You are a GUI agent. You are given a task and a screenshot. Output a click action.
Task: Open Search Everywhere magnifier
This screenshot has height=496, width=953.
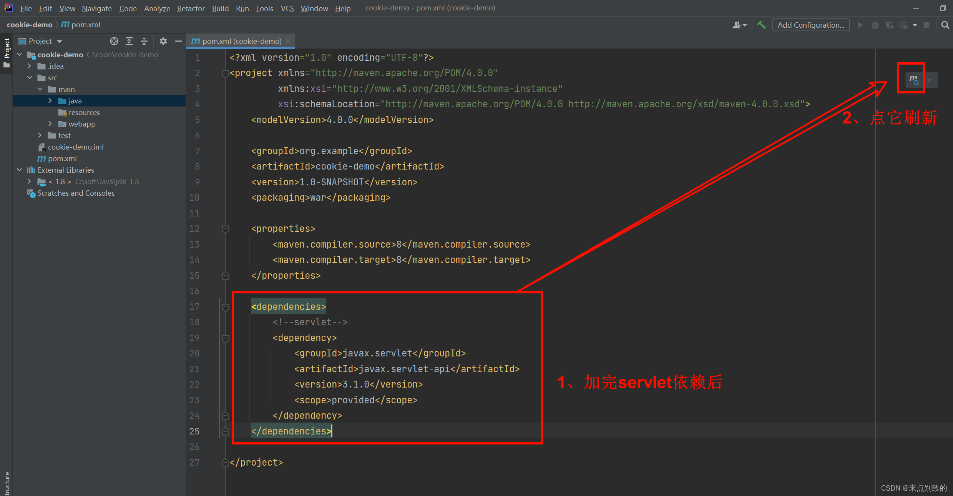pos(945,25)
